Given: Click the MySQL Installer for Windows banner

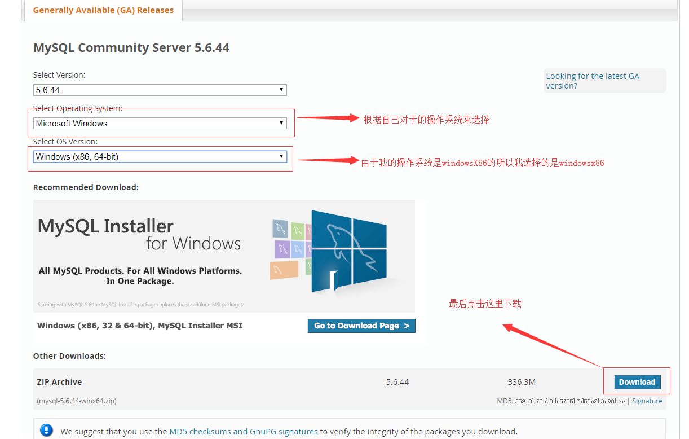Looking at the screenshot, I should pos(224,256).
